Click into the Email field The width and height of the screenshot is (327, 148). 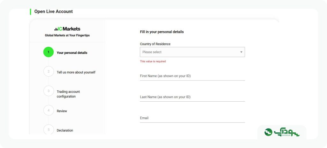pos(192,118)
